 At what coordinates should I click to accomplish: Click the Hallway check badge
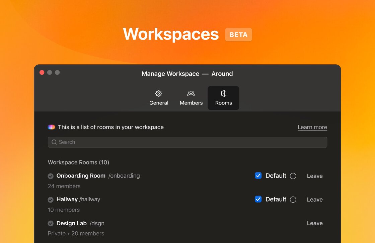51,200
